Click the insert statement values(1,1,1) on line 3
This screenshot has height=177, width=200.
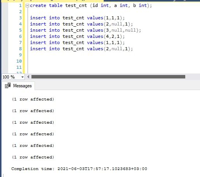coord(77,18)
